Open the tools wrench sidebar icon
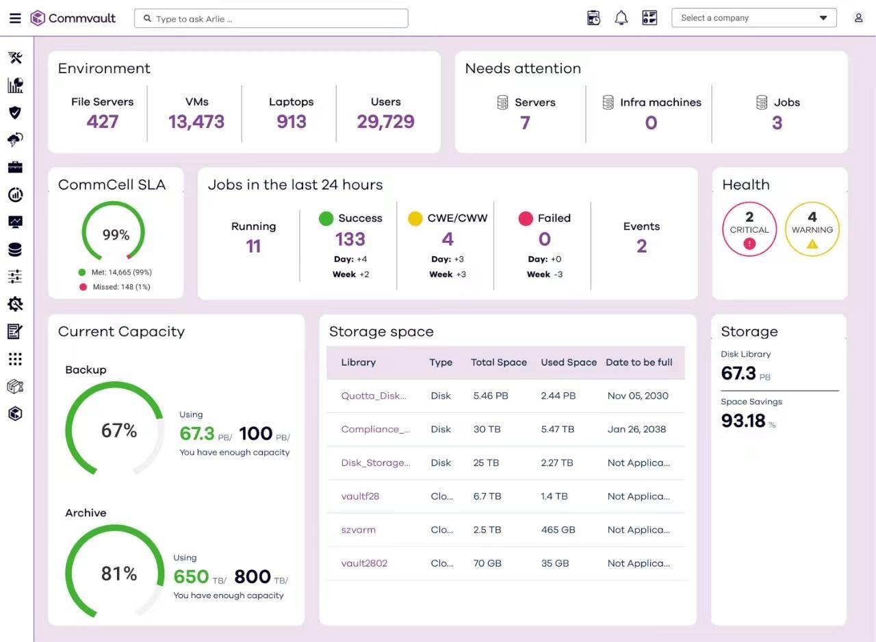This screenshot has width=876, height=642. [15, 58]
